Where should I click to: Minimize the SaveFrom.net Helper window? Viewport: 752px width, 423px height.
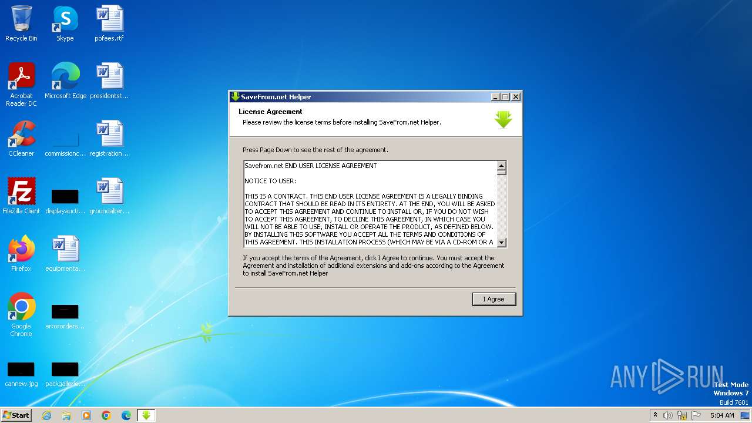[495, 97]
